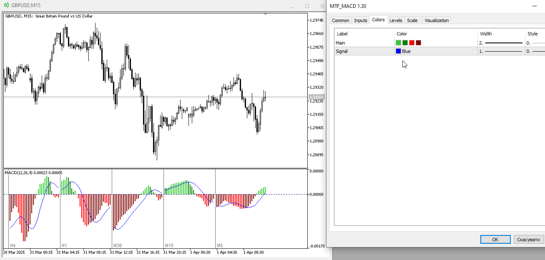Change the Blue Signal color swatch

click(x=398, y=51)
